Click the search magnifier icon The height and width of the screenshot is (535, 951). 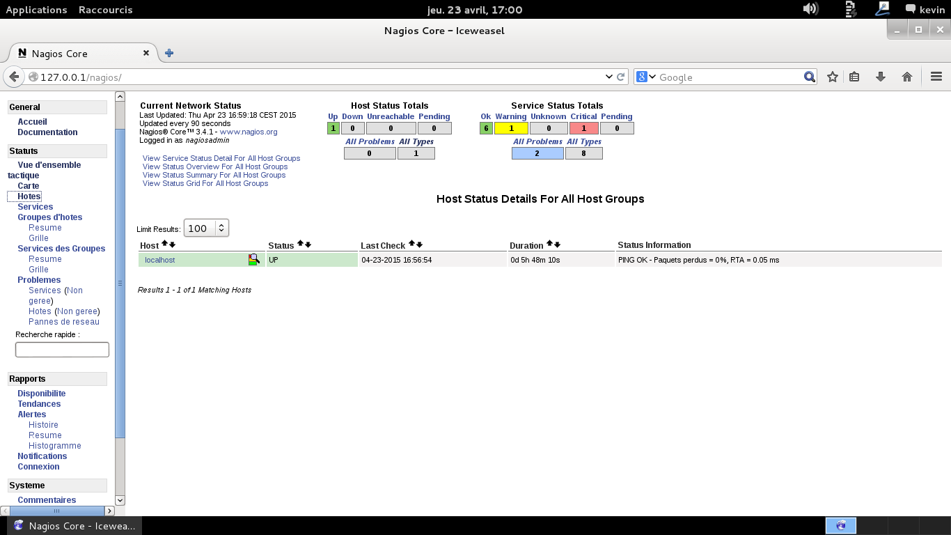(809, 77)
